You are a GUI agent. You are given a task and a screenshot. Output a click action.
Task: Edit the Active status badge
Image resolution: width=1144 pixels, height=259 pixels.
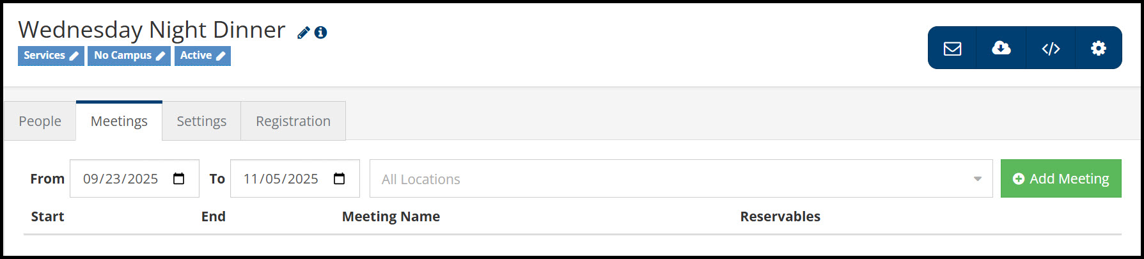point(202,56)
